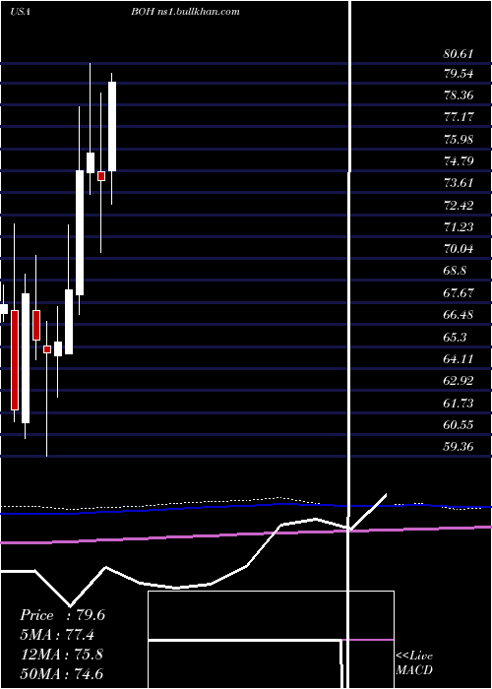Viewport: 492px width, 689px height.
Task: Click the 59.36 price axis label
Action: (459, 447)
